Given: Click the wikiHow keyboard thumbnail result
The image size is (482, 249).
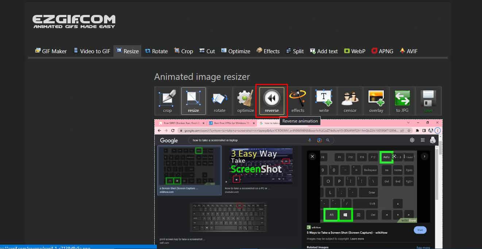Looking at the screenshot, I should [x=189, y=166].
